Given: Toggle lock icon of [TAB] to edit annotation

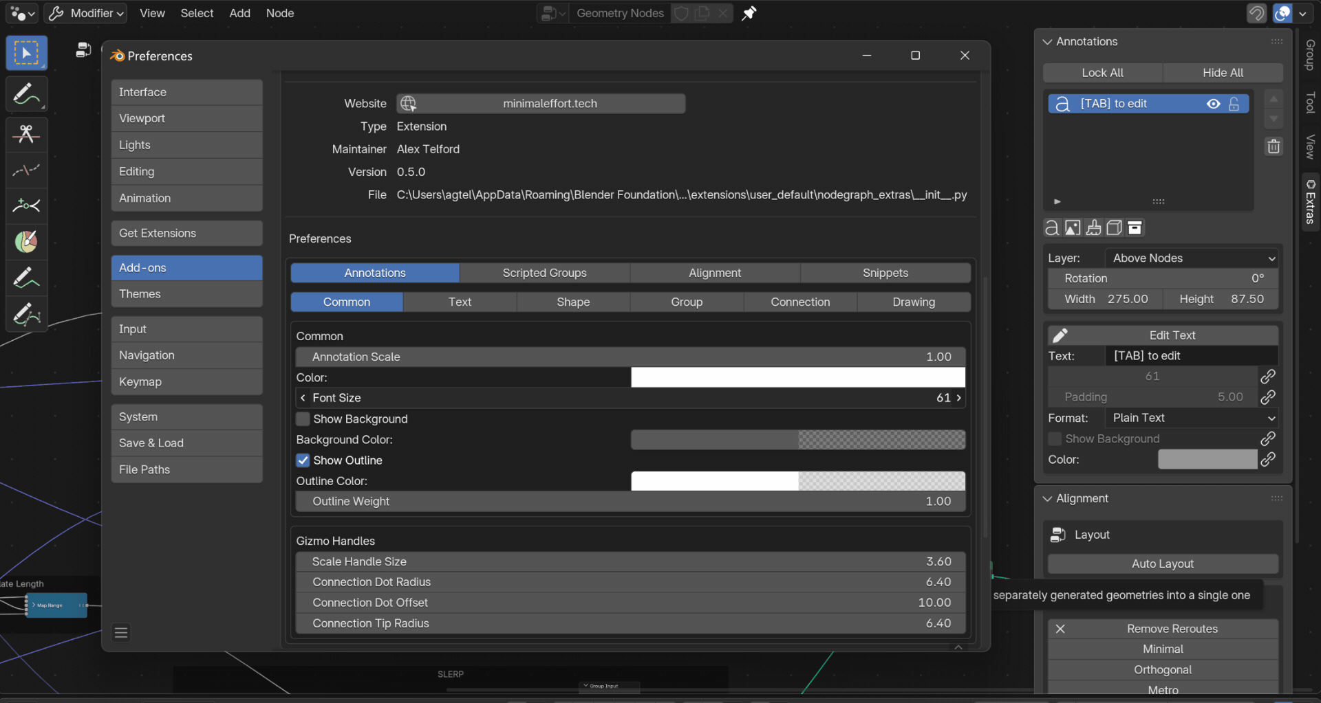Looking at the screenshot, I should tap(1234, 103).
